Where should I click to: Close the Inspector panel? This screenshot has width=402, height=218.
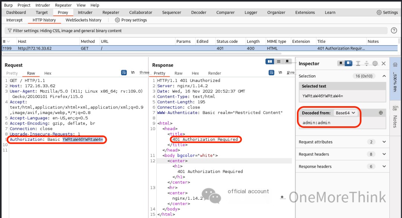383,63
